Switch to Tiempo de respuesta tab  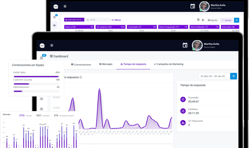coord(133,64)
